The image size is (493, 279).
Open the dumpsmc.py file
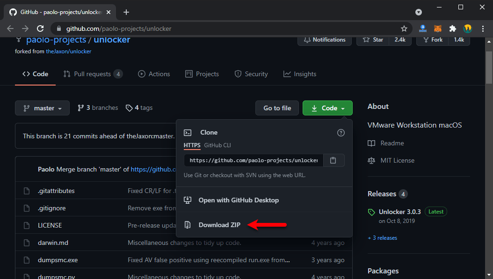pos(57,277)
